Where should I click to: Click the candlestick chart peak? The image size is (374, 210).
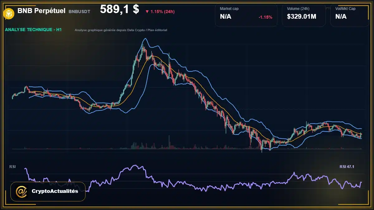(x=142, y=47)
